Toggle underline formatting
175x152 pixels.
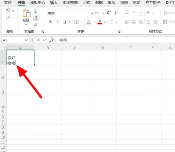64,22
